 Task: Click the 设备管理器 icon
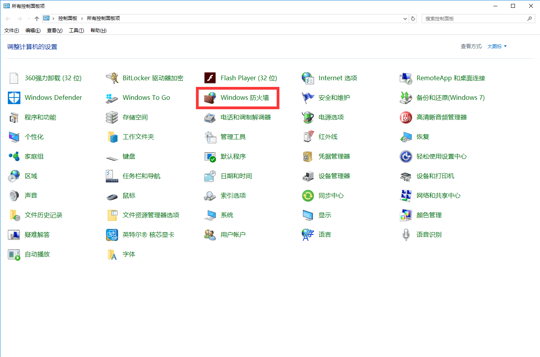click(308, 176)
